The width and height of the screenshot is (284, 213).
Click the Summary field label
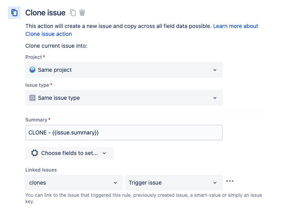(36, 120)
